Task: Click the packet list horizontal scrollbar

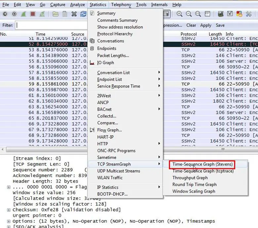Action: point(222,149)
